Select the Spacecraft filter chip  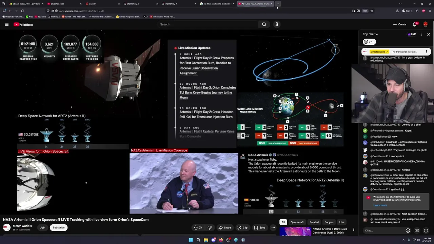click(297, 222)
